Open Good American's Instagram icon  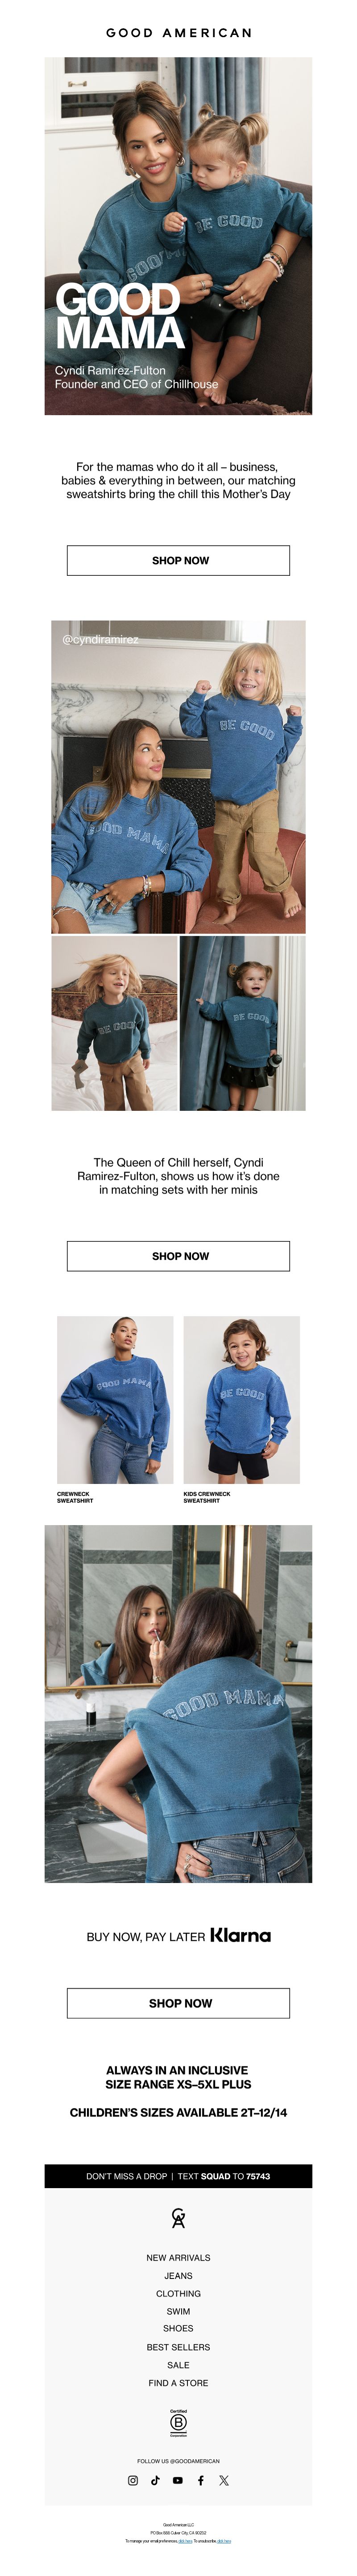(x=133, y=2481)
